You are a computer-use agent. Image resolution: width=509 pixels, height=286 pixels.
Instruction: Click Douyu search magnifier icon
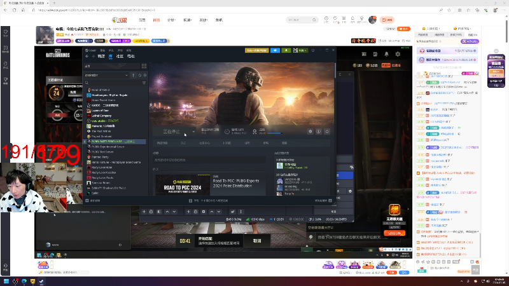pos(314,20)
